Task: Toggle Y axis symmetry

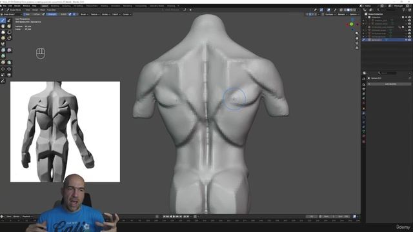Action: click(313, 14)
